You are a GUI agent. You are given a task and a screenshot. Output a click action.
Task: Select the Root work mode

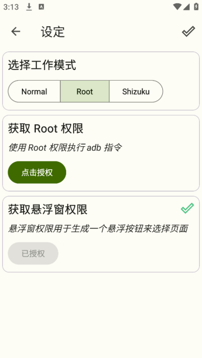(x=85, y=91)
